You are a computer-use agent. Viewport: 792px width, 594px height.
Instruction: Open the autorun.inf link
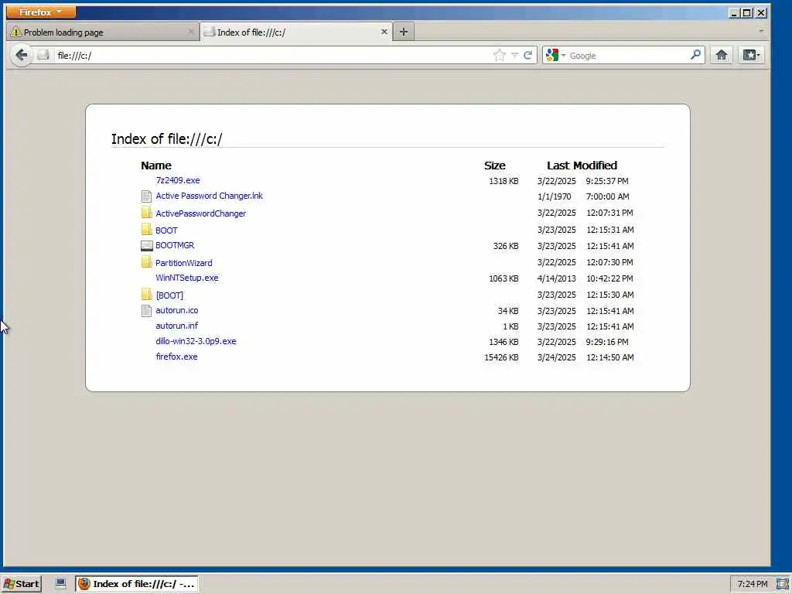click(177, 326)
